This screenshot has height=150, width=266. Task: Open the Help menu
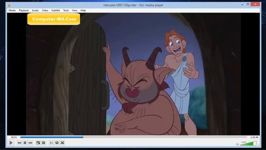(x=83, y=10)
